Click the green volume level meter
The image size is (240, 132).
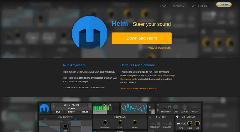coord(101,108)
